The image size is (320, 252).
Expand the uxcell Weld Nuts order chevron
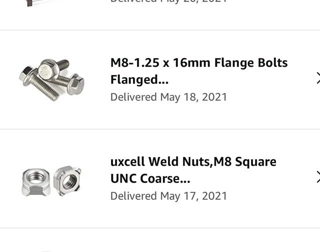coord(318,177)
